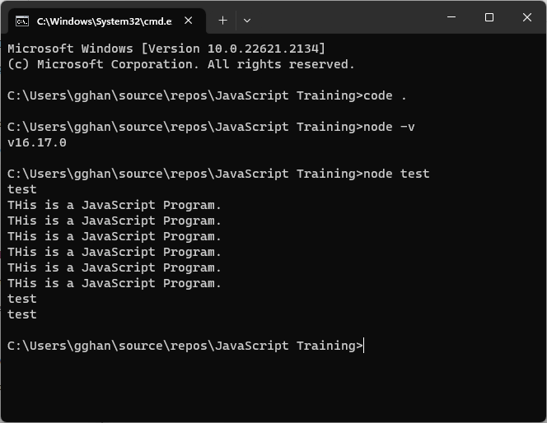Expand the new tab profiles dropdown chevron

click(x=247, y=21)
